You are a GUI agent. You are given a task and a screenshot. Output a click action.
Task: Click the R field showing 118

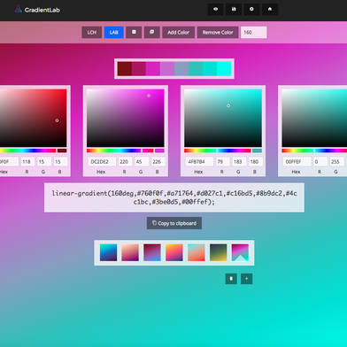pyautogui.click(x=27, y=162)
